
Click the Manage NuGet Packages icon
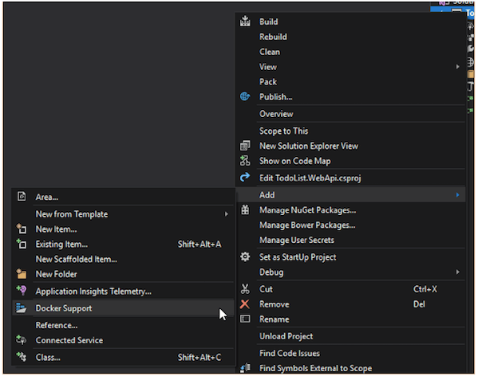tap(245, 210)
